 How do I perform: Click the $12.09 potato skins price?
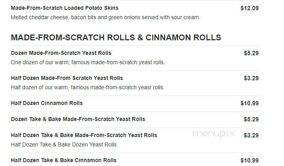pyautogui.click(x=249, y=8)
